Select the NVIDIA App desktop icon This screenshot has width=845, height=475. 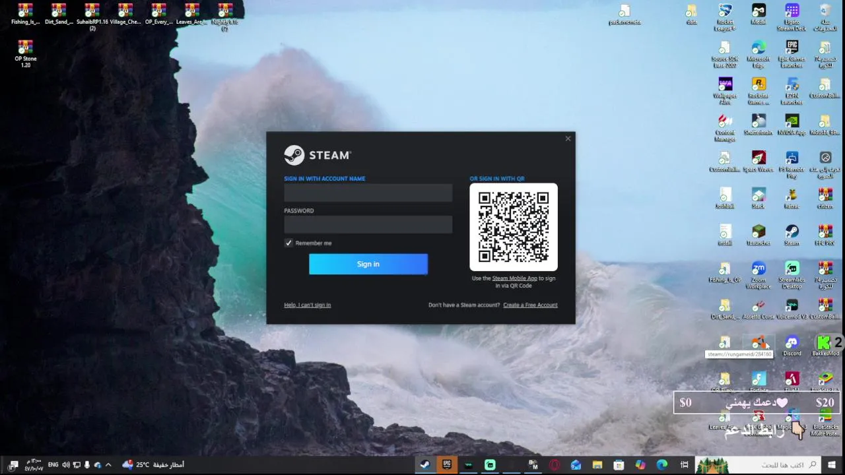pos(792,125)
